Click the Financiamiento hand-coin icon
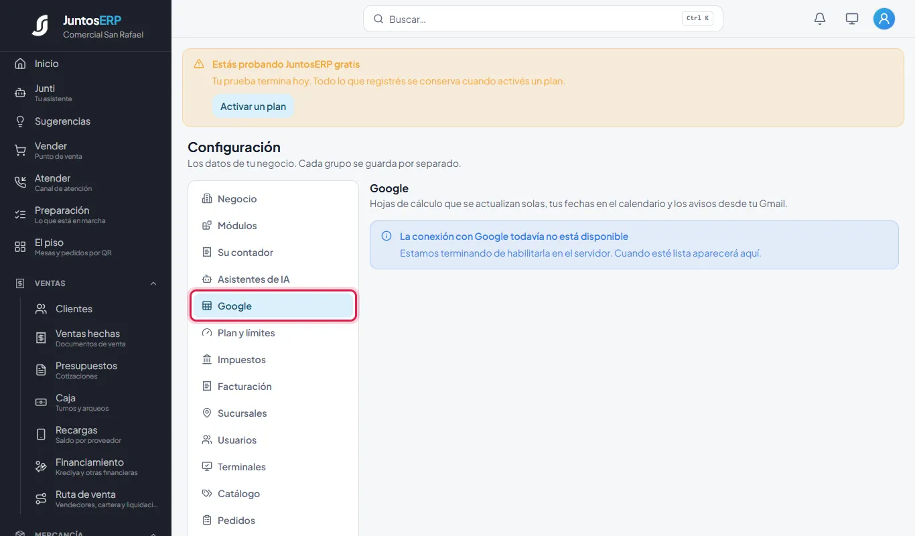The image size is (915, 536). coord(41,466)
